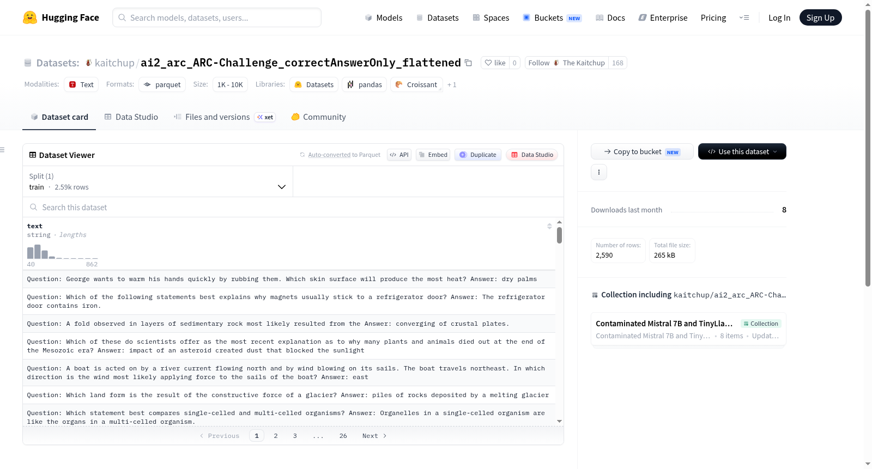Open the Docs nav item
This screenshot has width=872, height=469.
coord(610,17)
